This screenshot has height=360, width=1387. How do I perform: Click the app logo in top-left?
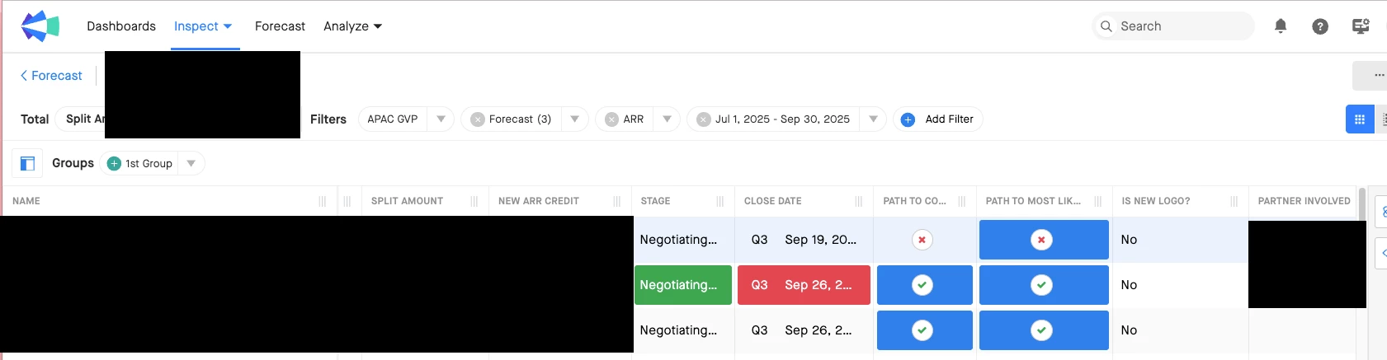click(40, 26)
